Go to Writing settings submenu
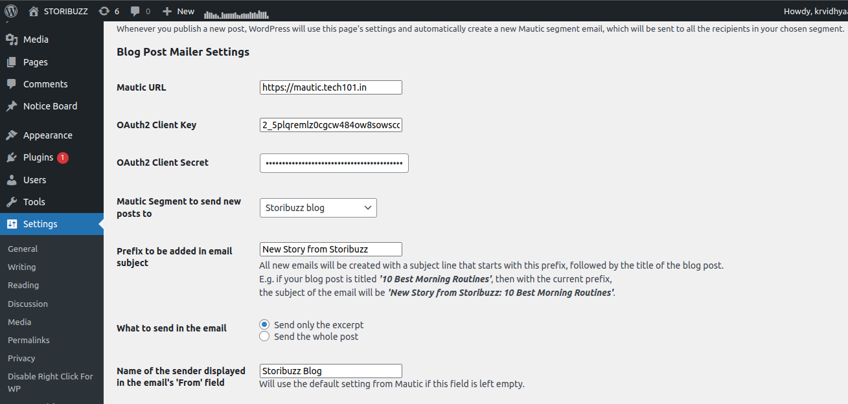Image resolution: width=848 pixels, height=404 pixels. [21, 267]
